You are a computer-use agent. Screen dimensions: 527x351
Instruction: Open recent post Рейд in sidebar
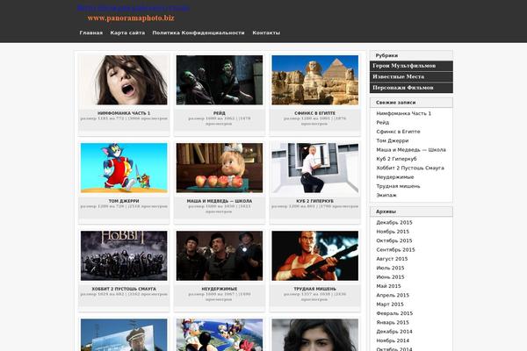coord(382,123)
